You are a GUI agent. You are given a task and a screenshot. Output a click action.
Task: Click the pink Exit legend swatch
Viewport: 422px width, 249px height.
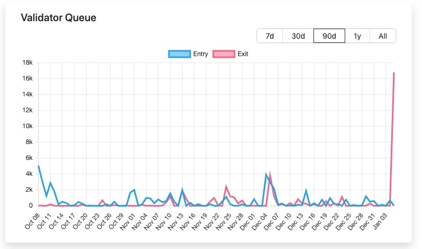[x=223, y=54]
